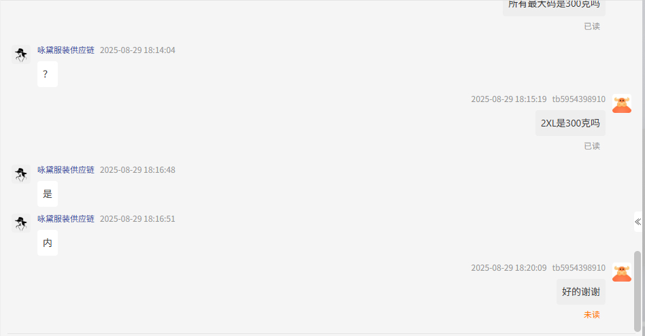The height and width of the screenshot is (336, 645).
Task: Click buyer avatar next to 18:15:19 message
Action: tap(622, 103)
